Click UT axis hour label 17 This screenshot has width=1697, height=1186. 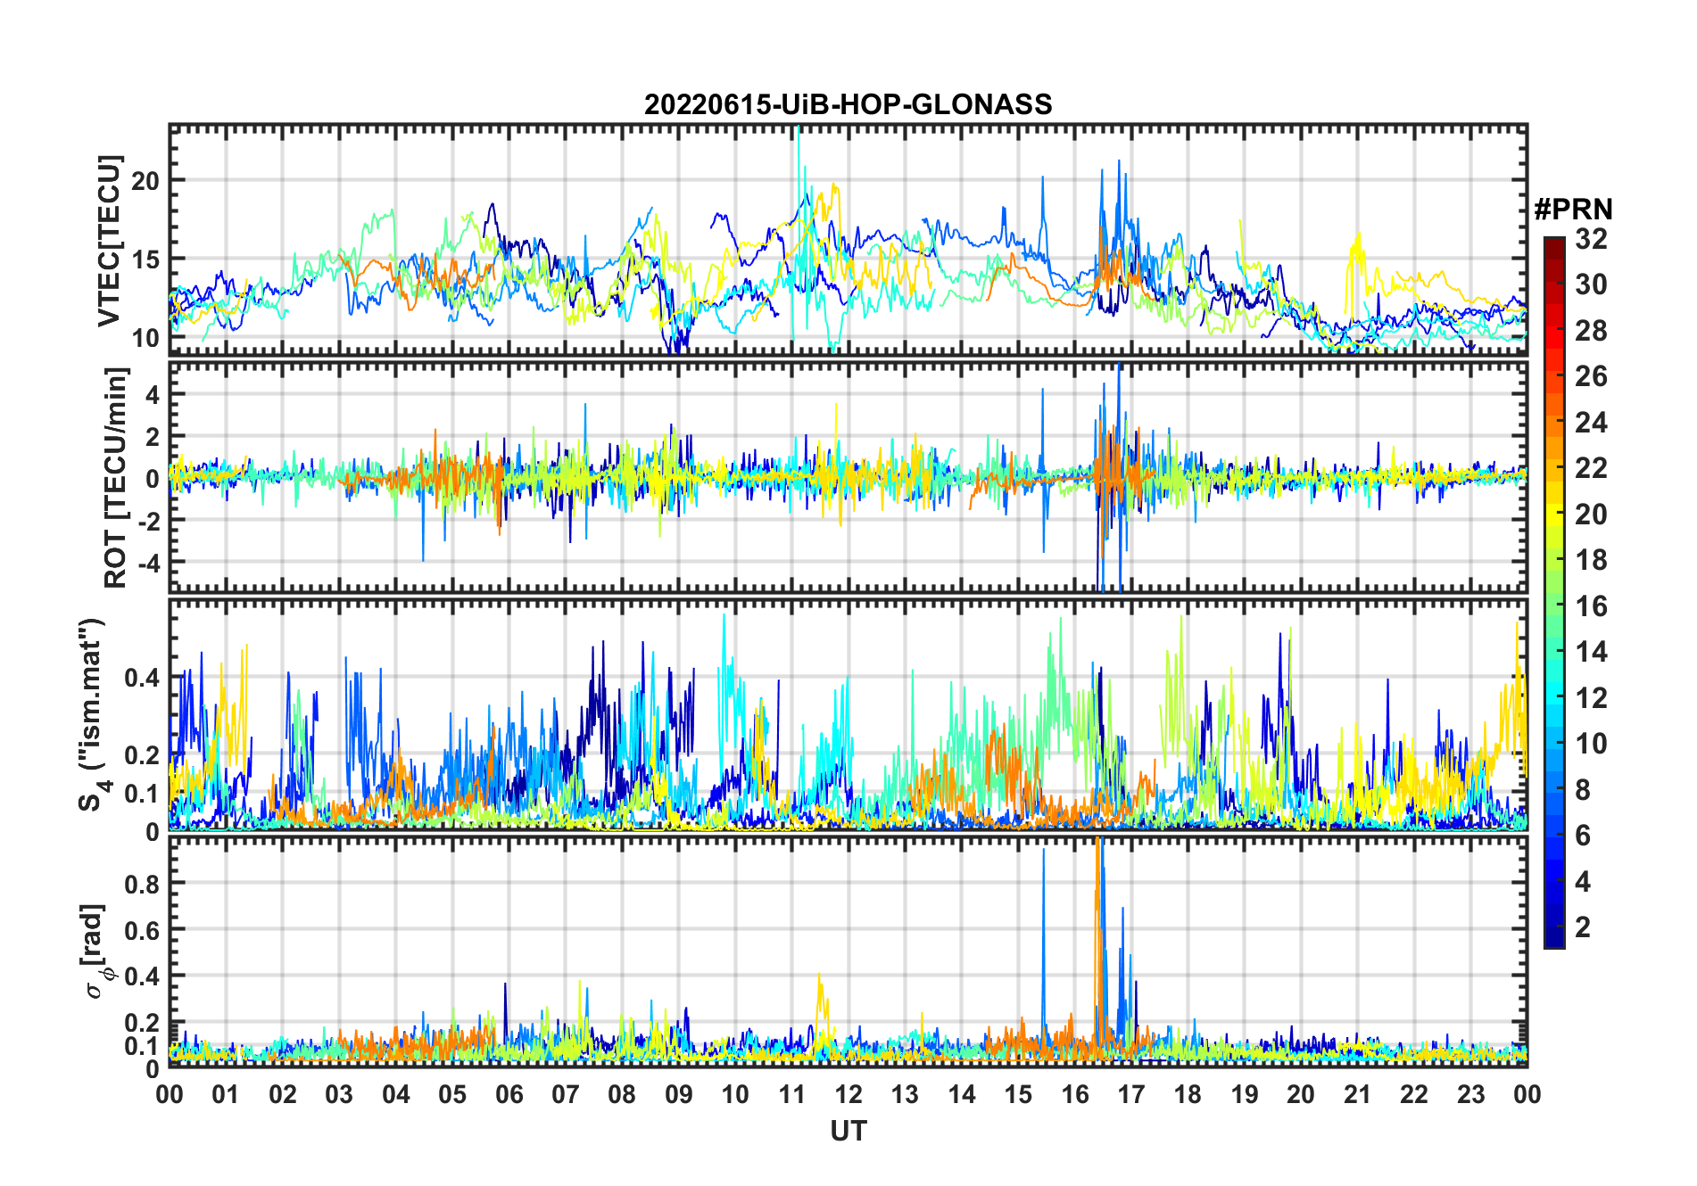1131,1095
